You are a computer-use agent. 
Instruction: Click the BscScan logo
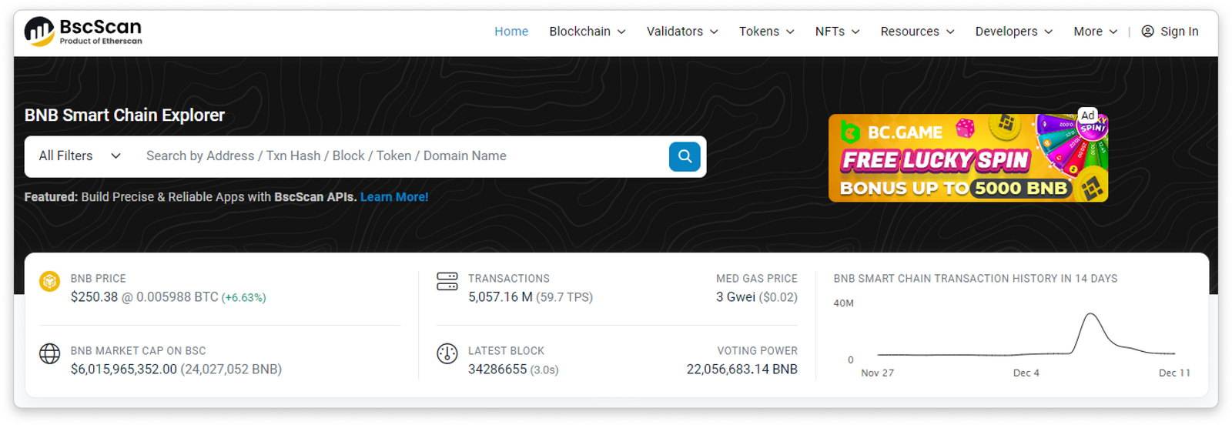tap(83, 32)
